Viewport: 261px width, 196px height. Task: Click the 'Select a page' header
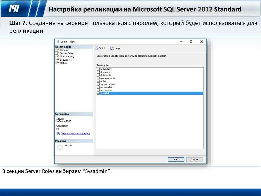coord(63,47)
